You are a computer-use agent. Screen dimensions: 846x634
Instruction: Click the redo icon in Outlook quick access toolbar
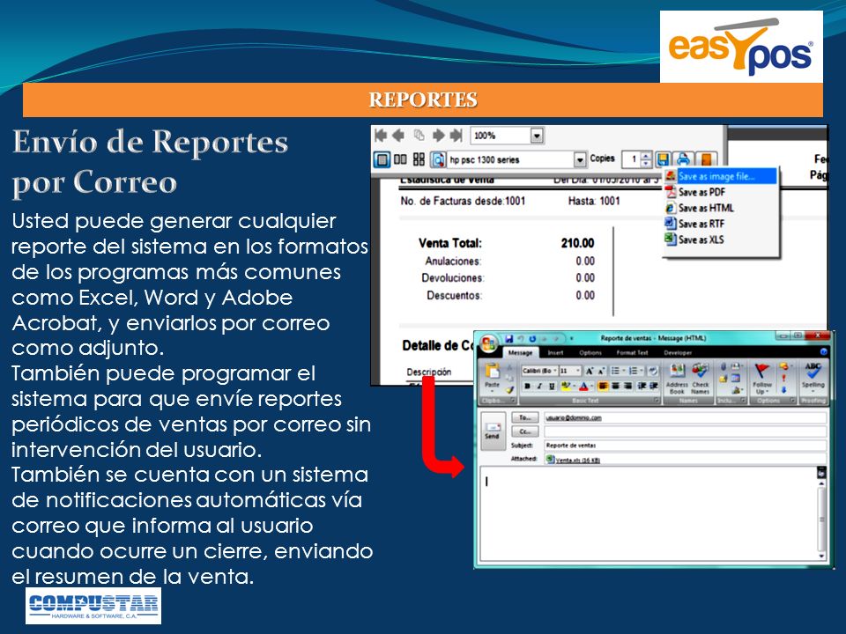point(532,338)
